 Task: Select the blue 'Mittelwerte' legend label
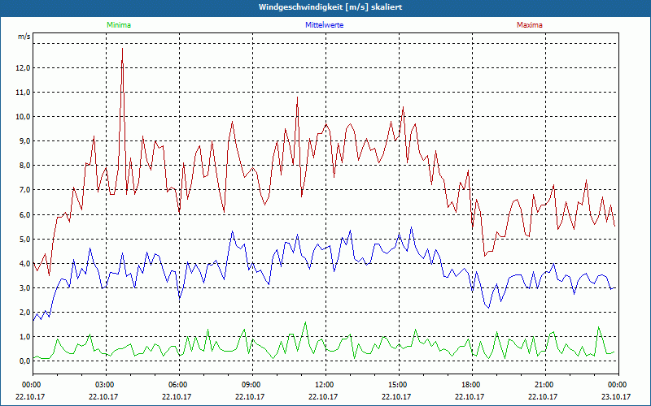click(324, 25)
